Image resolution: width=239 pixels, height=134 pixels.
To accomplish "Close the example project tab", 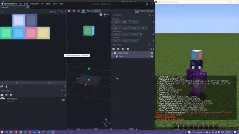I will point(28,7).
